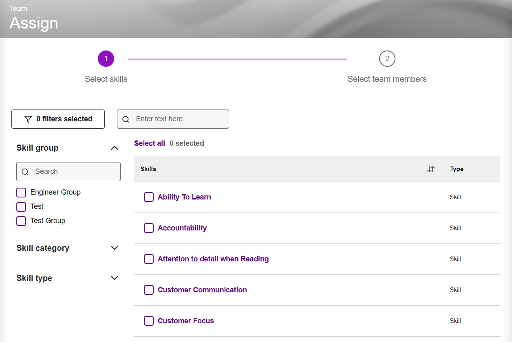Check the Customer Focus skill
The image size is (512, 342).
pyautogui.click(x=149, y=321)
